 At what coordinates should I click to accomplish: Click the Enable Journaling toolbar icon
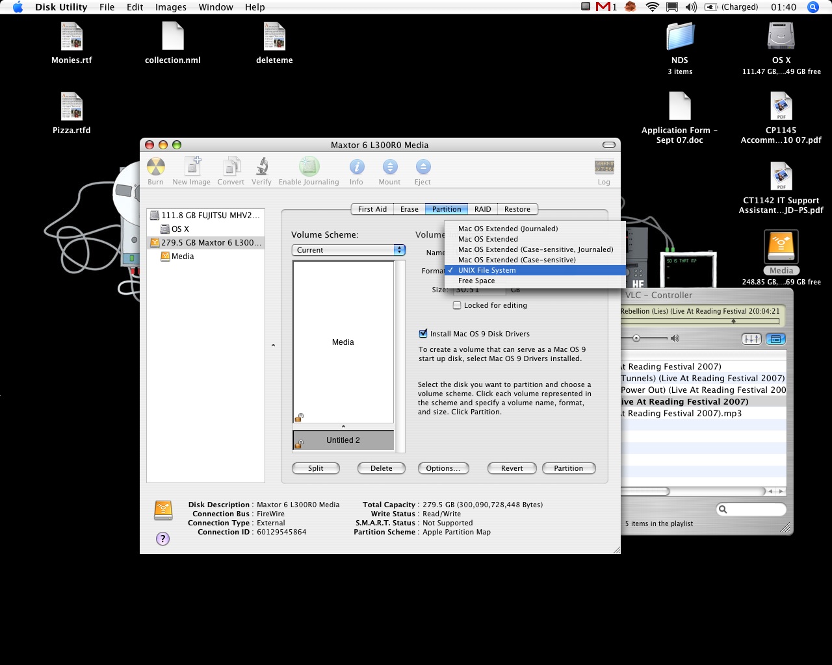309,167
